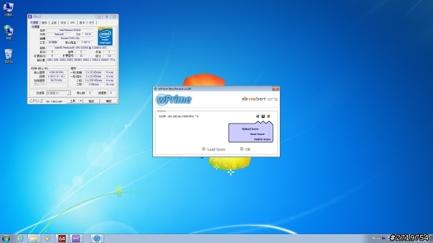Open the Computer desktop icon
433x243 pixels.
8,9
